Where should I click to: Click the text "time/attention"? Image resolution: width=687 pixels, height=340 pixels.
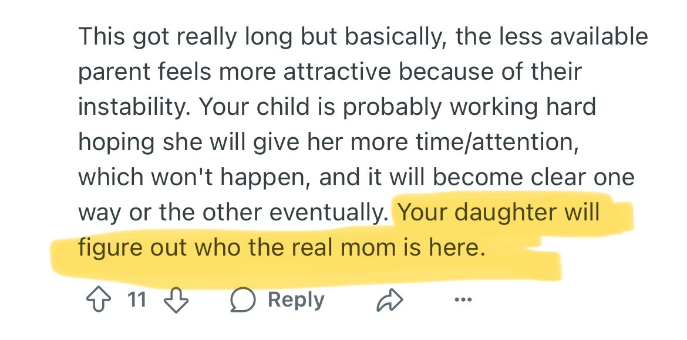coord(482,142)
